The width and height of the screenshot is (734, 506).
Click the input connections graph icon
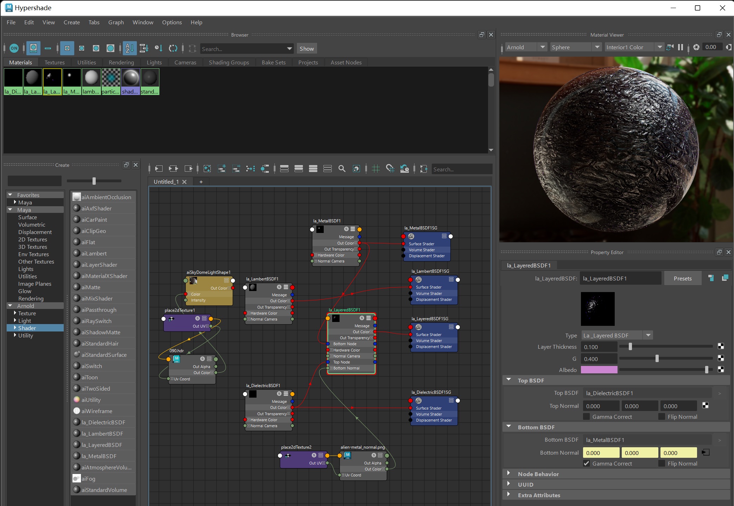pos(159,169)
